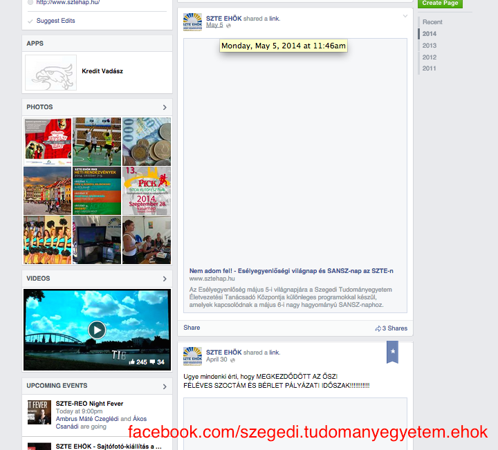Jump to 2012 in the timeline
Screen dimensions: 498x450
click(429, 57)
